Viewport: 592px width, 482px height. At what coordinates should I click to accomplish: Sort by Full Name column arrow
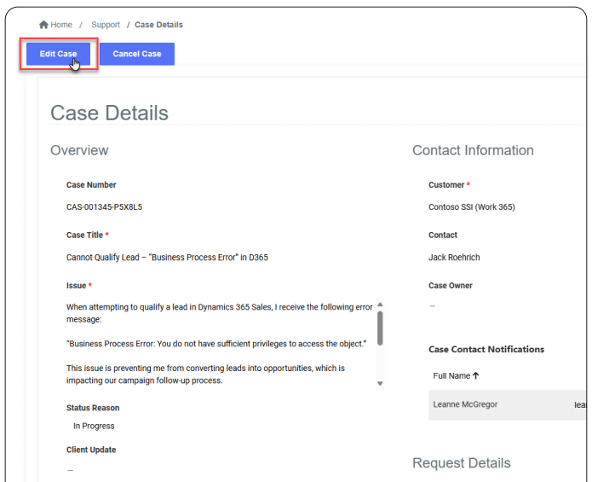coord(475,375)
